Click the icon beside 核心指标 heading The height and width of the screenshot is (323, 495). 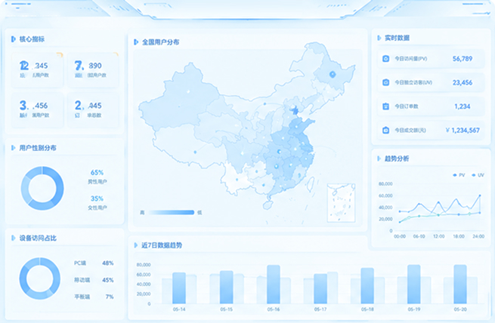(14, 39)
